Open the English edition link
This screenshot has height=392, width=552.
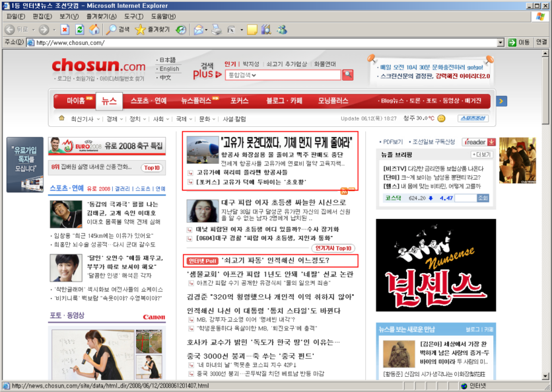pyautogui.click(x=169, y=69)
